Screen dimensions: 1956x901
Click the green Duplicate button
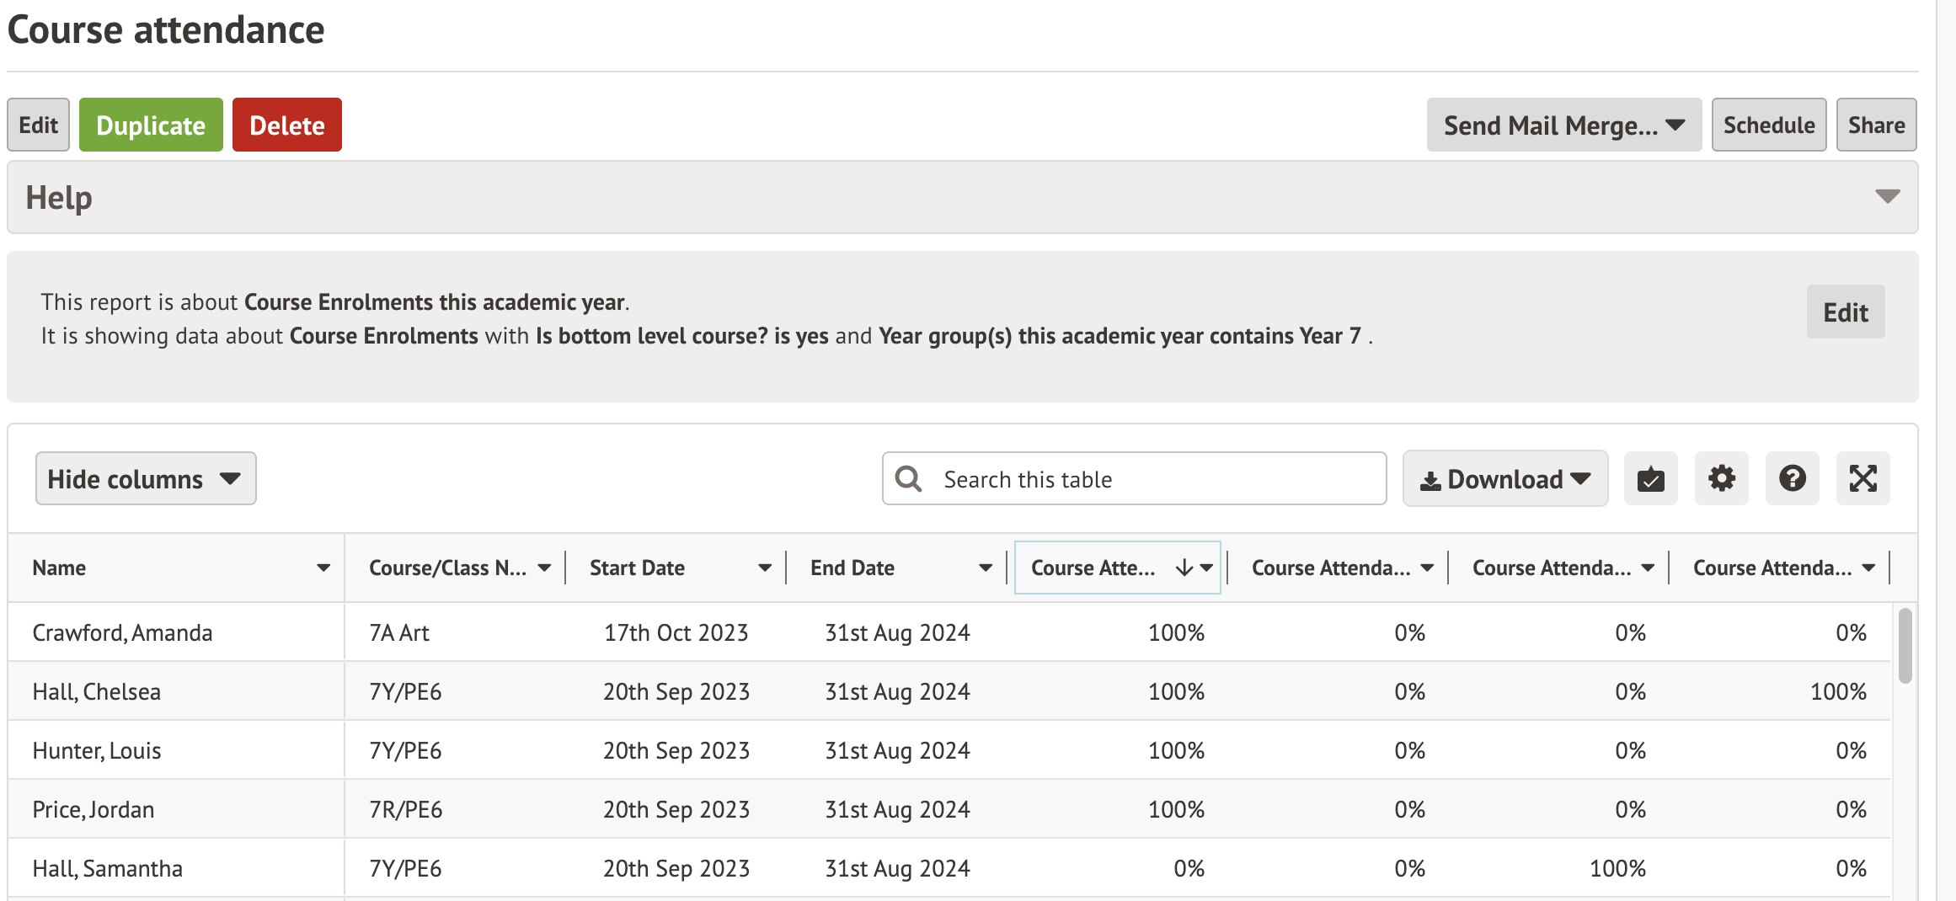coord(151,125)
